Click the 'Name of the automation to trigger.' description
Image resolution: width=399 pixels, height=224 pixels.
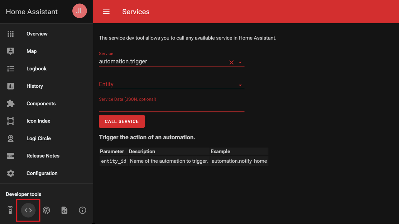point(169,161)
